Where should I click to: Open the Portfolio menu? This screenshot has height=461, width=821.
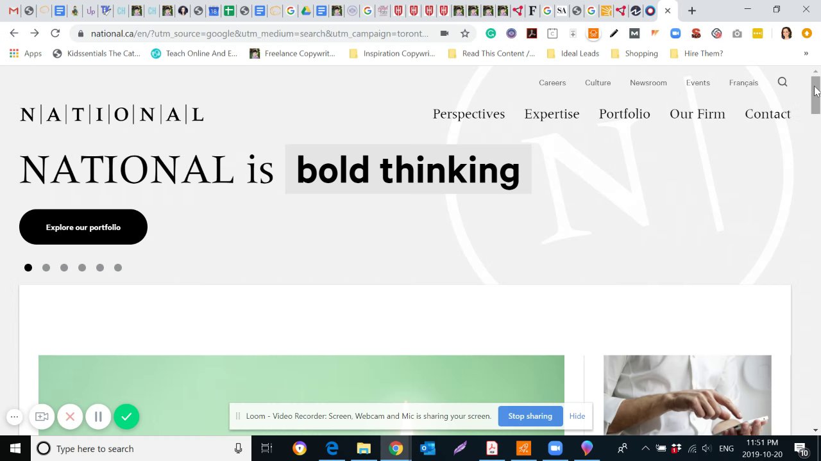click(625, 114)
